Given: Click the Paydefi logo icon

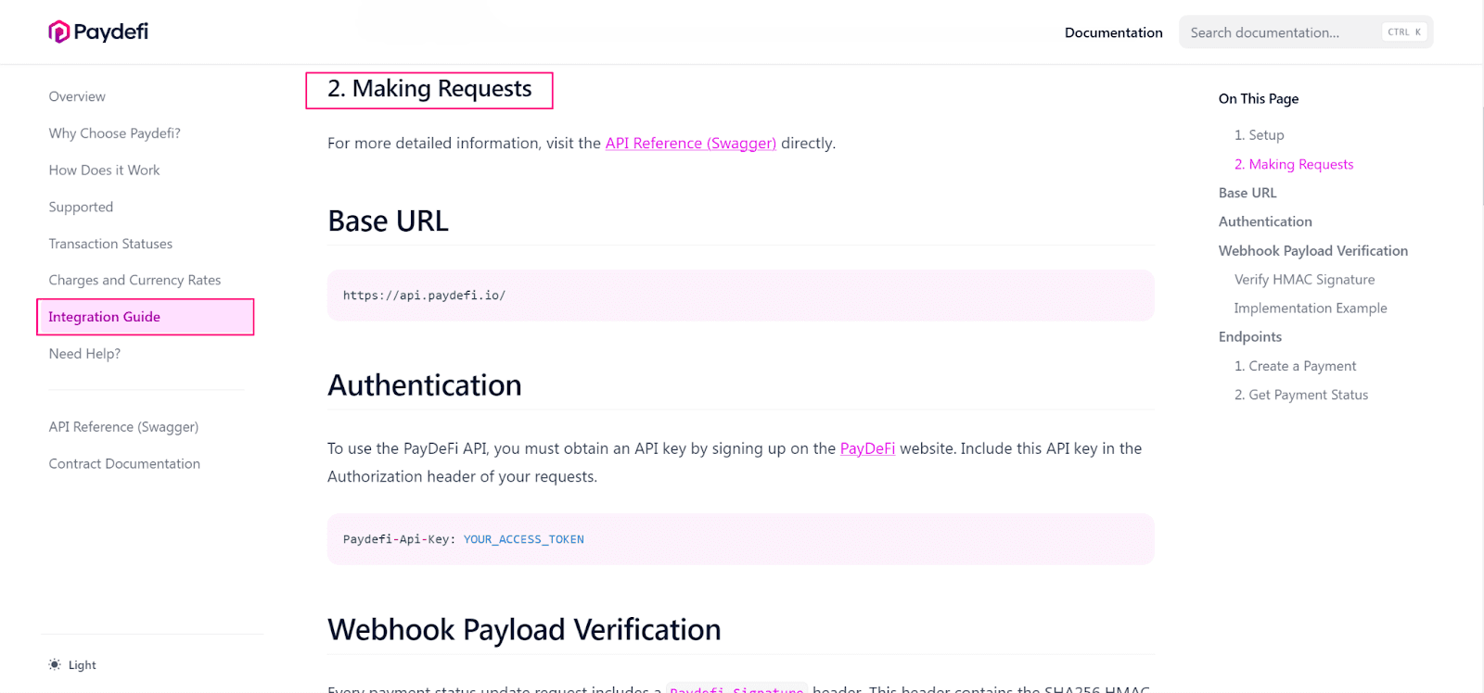Looking at the screenshot, I should [59, 32].
